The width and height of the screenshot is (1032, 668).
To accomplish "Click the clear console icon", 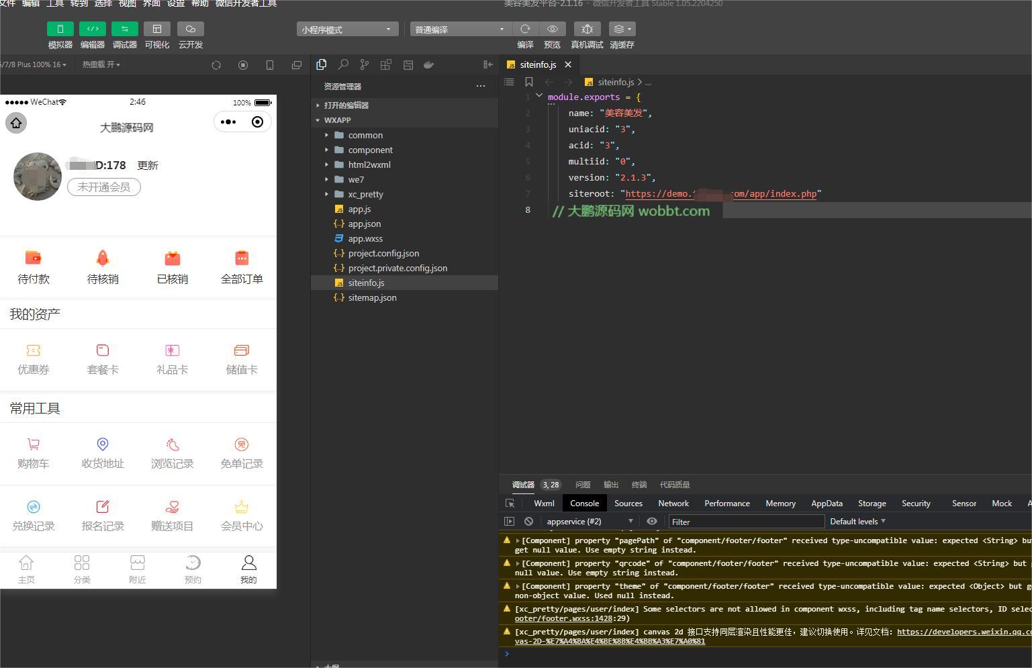I will coord(528,521).
